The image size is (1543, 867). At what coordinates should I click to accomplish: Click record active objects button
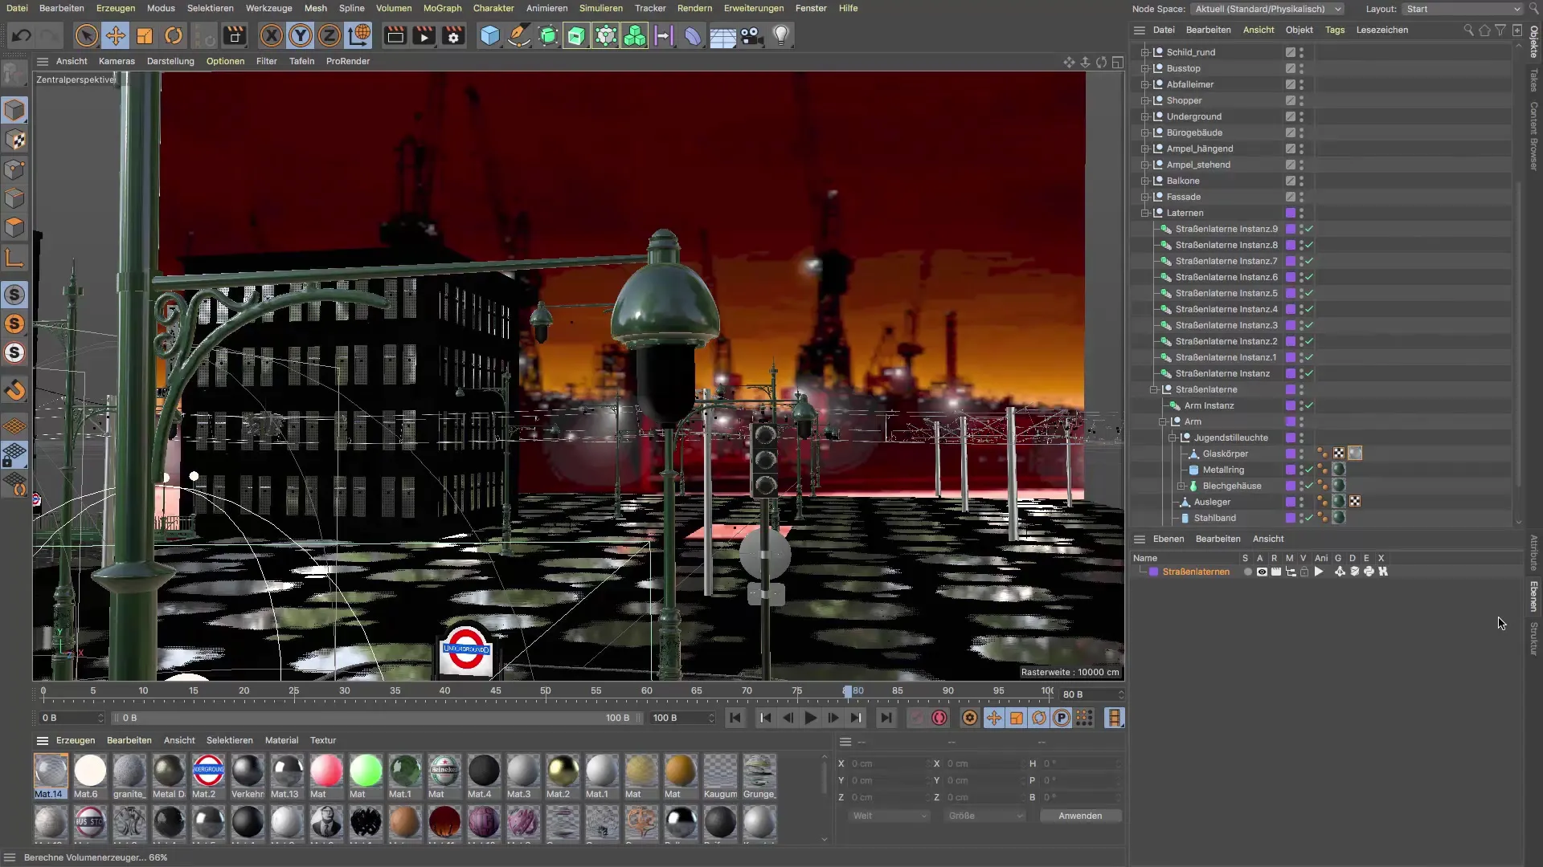point(916,718)
